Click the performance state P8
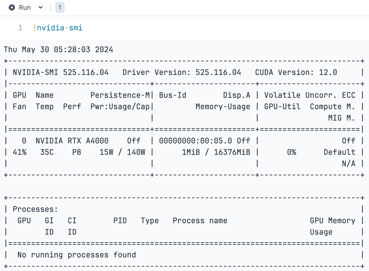369x271 pixels. [76, 152]
